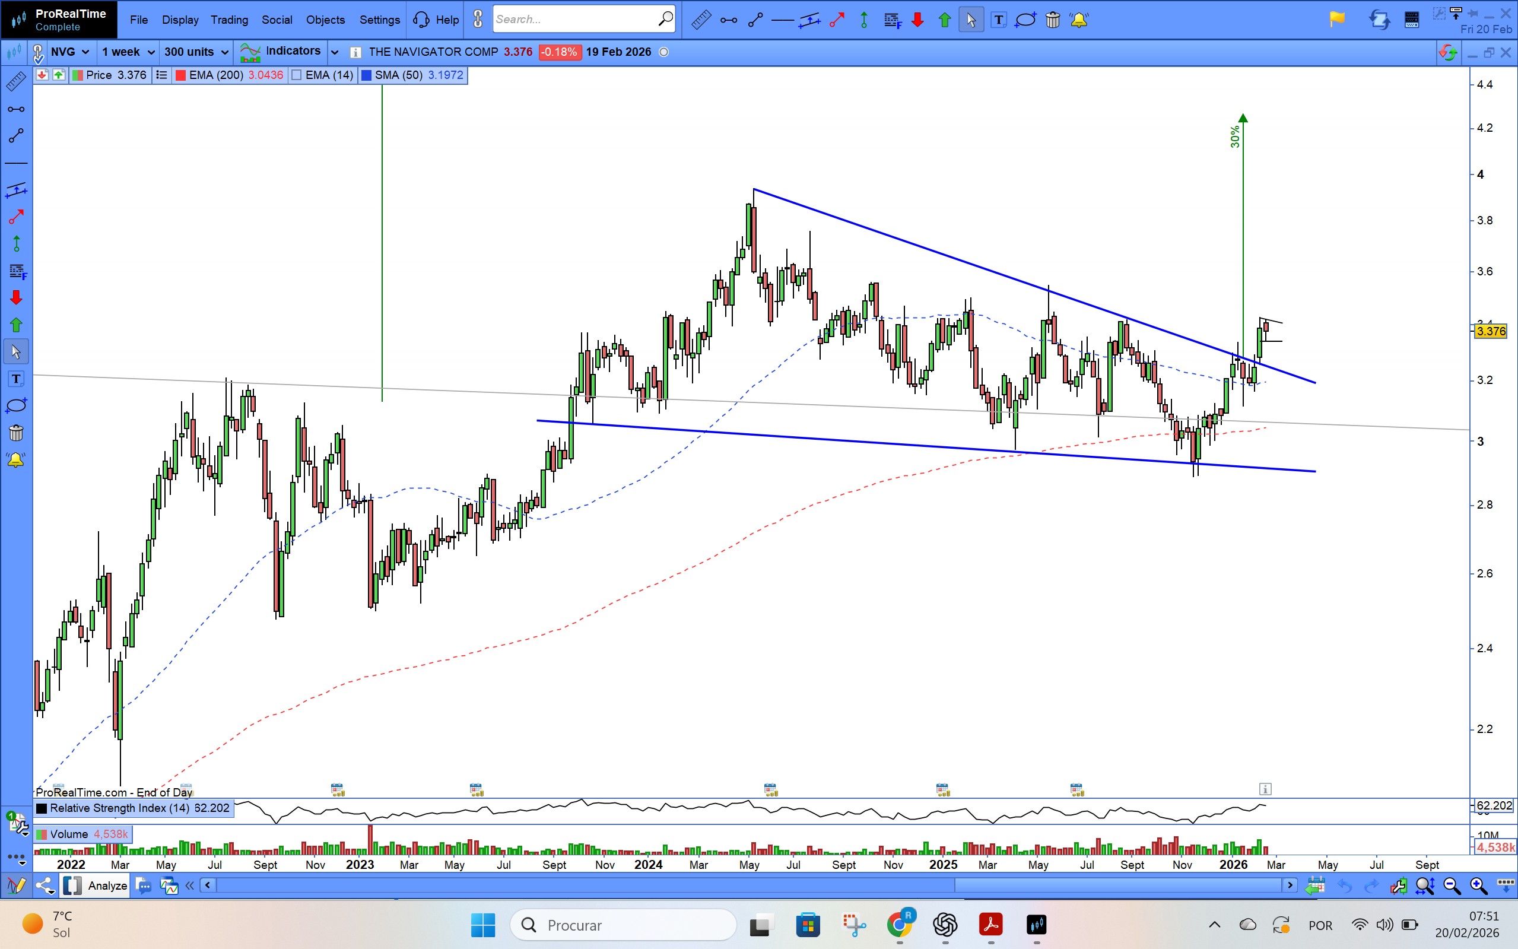Select the Text tool in left sidebar
This screenshot has height=949, width=1518.
pos(15,379)
